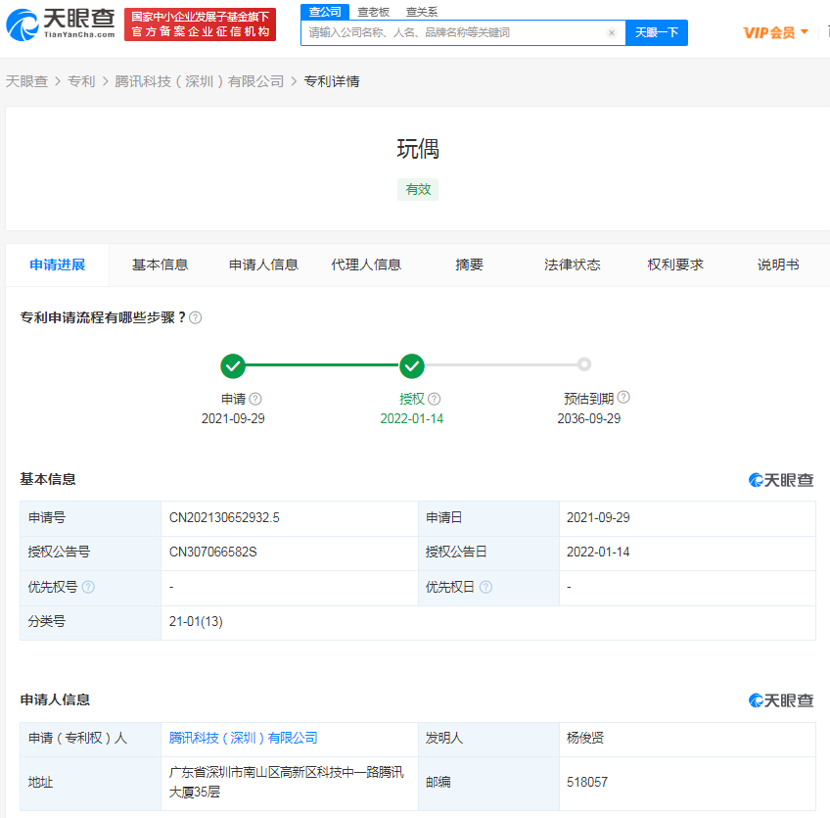This screenshot has width=830, height=818.
Task: Click help icon next to 申请 step
Action: coord(255,399)
